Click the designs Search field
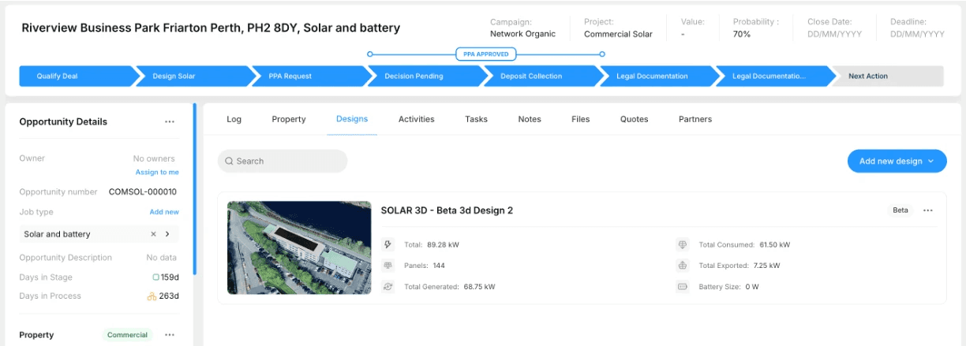 [x=283, y=161]
